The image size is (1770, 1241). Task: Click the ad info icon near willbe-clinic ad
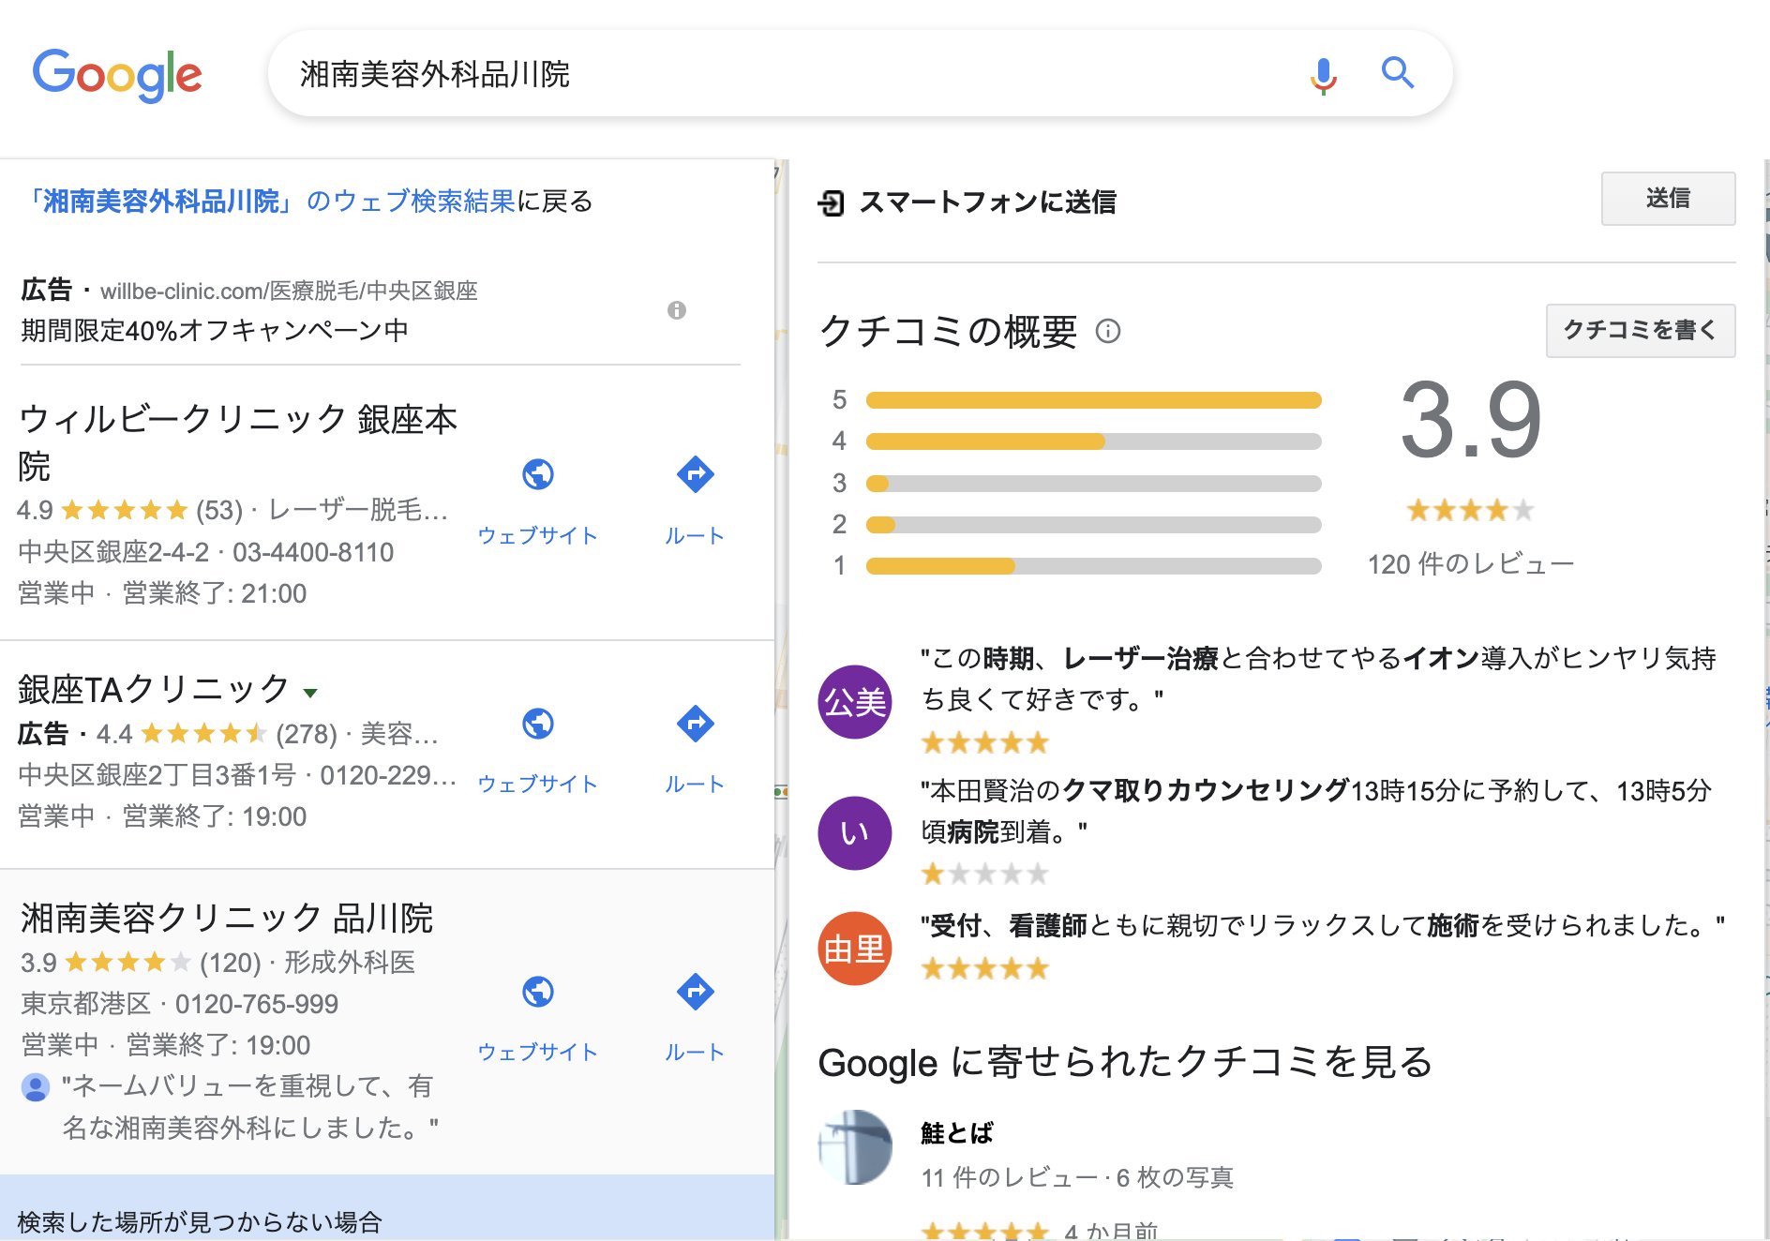679,310
